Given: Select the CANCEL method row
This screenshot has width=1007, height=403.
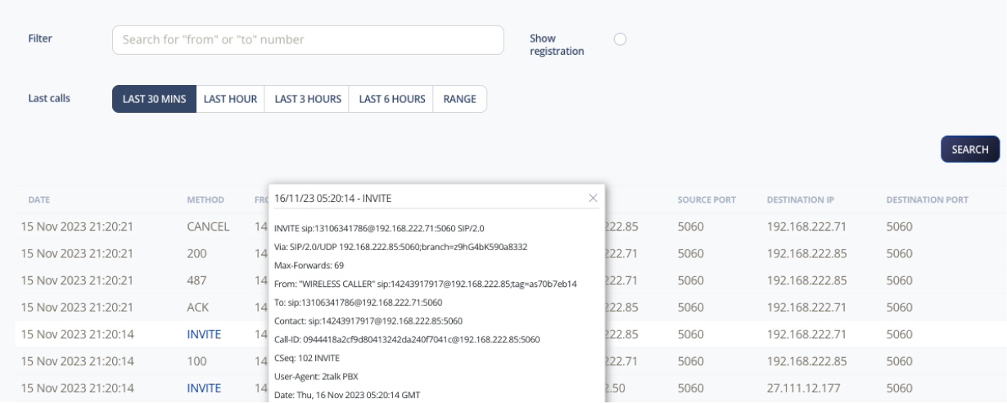Looking at the screenshot, I should (208, 226).
